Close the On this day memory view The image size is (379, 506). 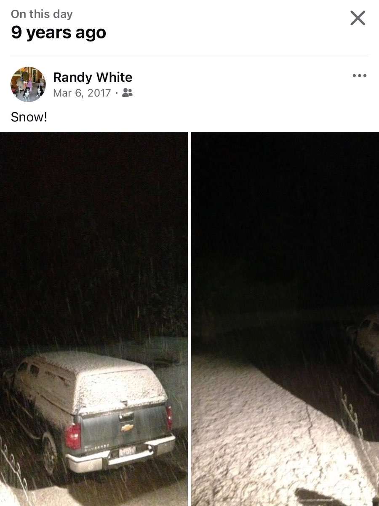(x=358, y=18)
